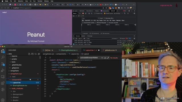Toggle replace expander in find widget
The width and height of the screenshot is (182, 102).
pos(78,58)
